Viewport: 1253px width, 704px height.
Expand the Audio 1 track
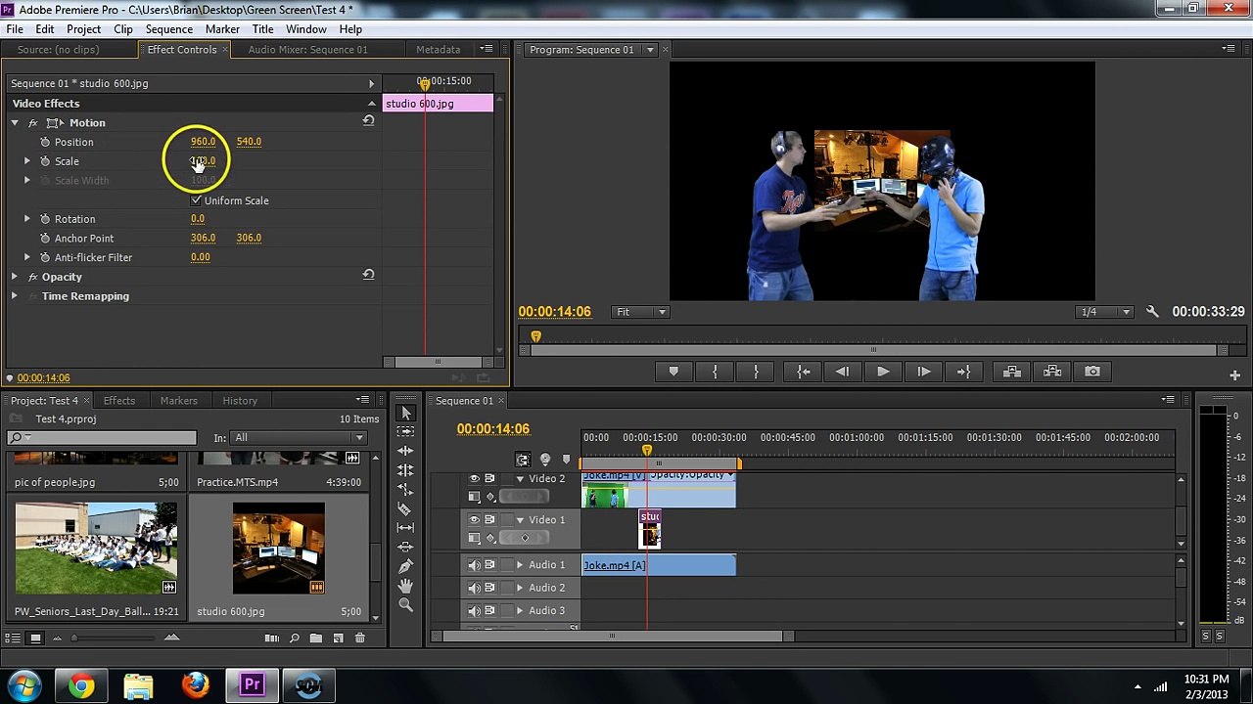520,565
